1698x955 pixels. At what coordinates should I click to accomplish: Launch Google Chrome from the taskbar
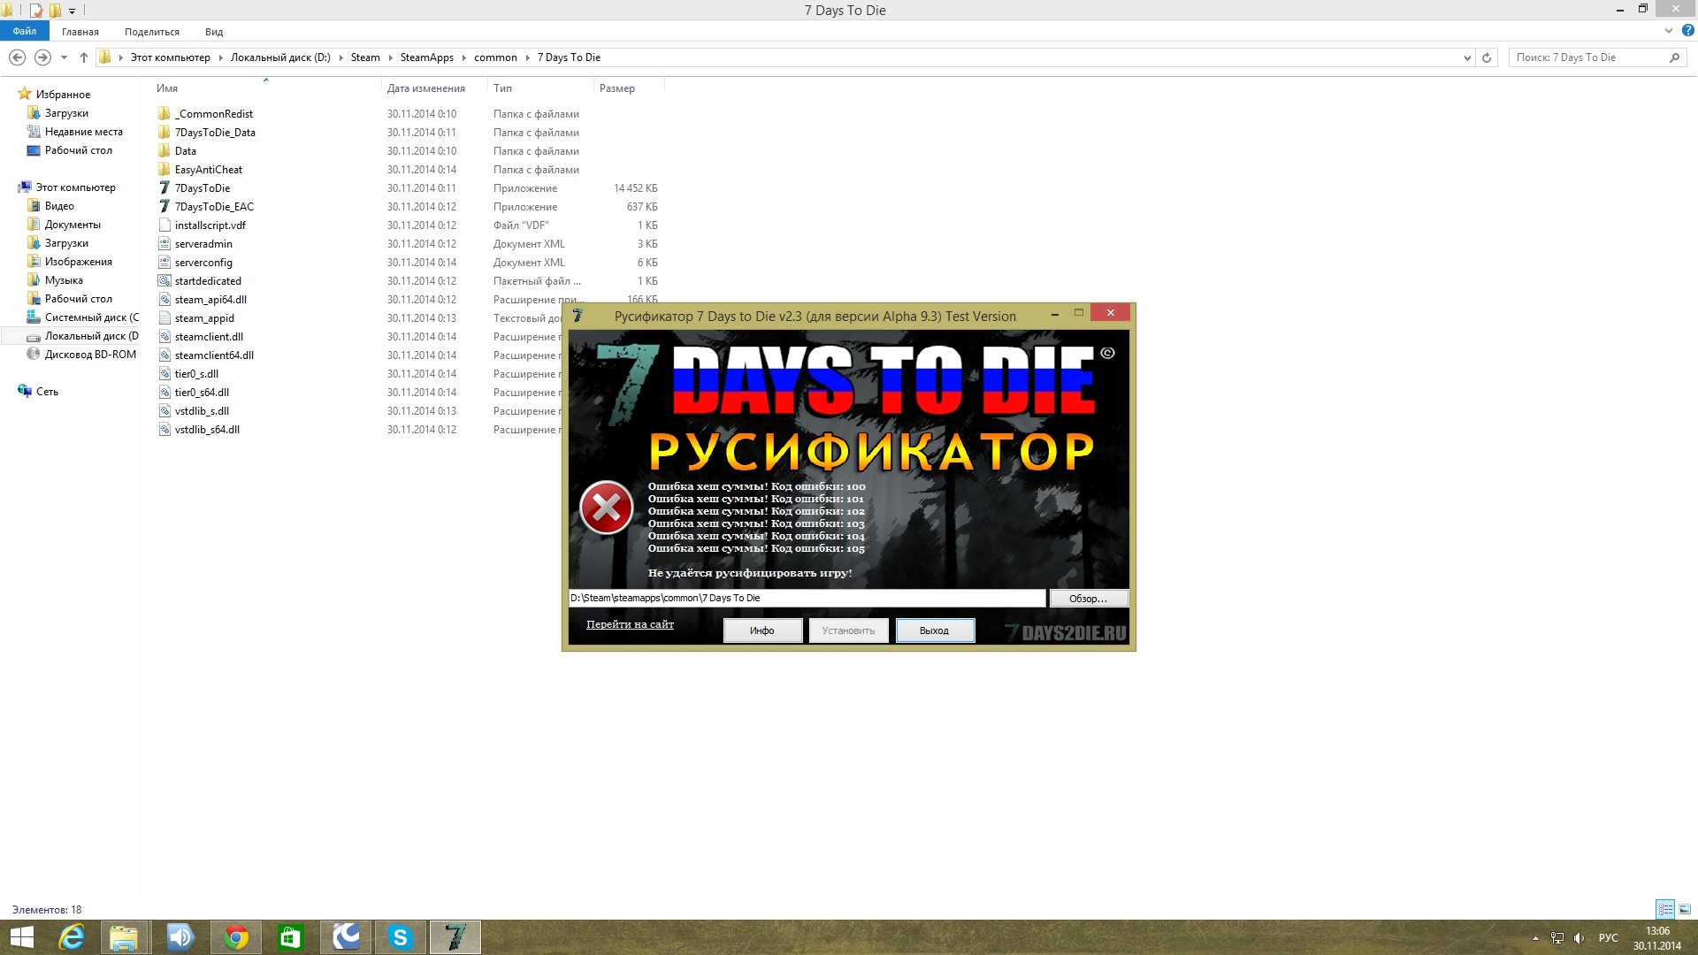[x=235, y=937]
